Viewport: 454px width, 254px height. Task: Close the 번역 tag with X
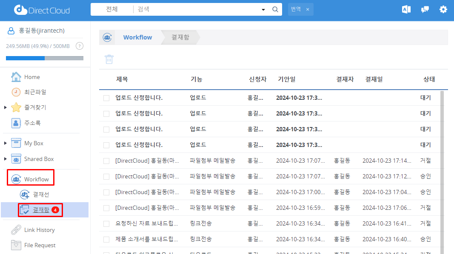pyautogui.click(x=308, y=9)
